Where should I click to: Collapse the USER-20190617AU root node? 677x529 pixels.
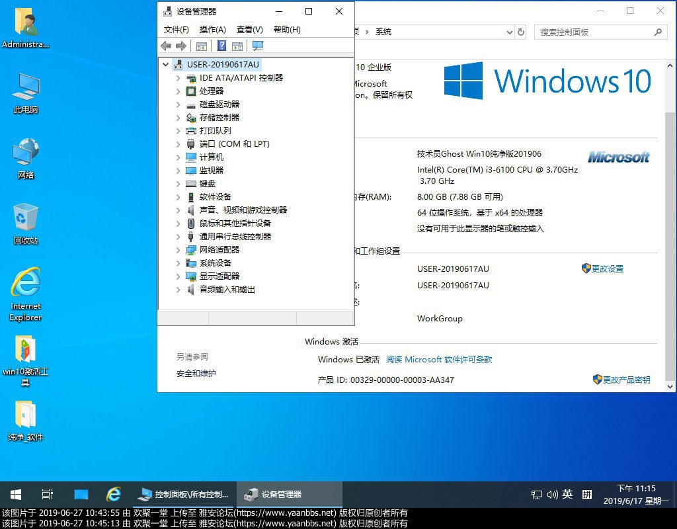click(x=165, y=65)
